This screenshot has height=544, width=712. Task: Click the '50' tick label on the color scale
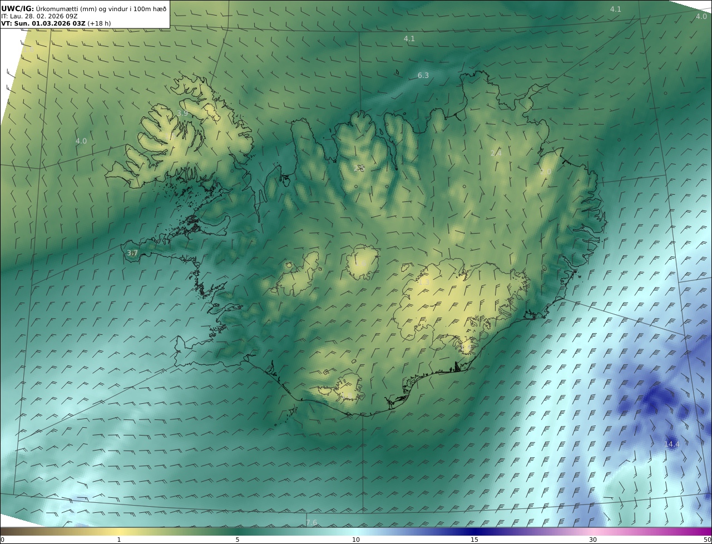tap(707, 540)
